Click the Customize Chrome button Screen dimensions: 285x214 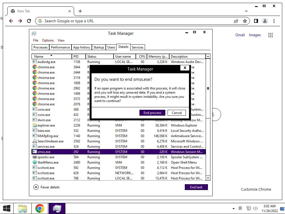click(x=256, y=189)
